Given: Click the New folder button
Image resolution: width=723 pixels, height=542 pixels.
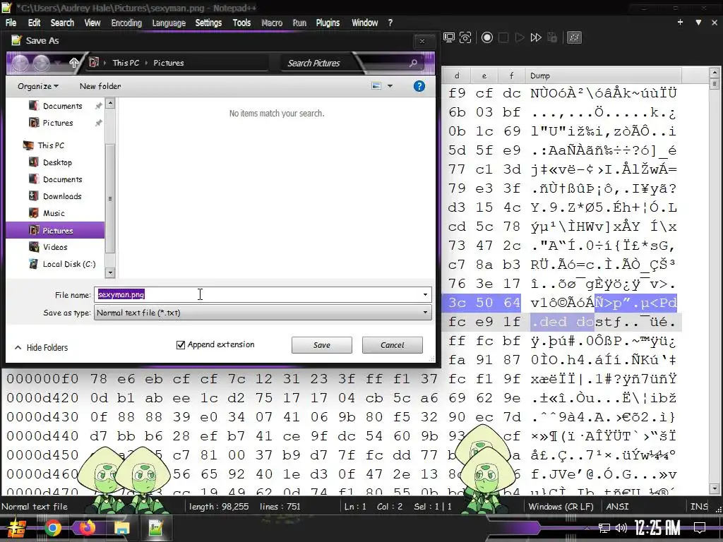Looking at the screenshot, I should coord(100,86).
